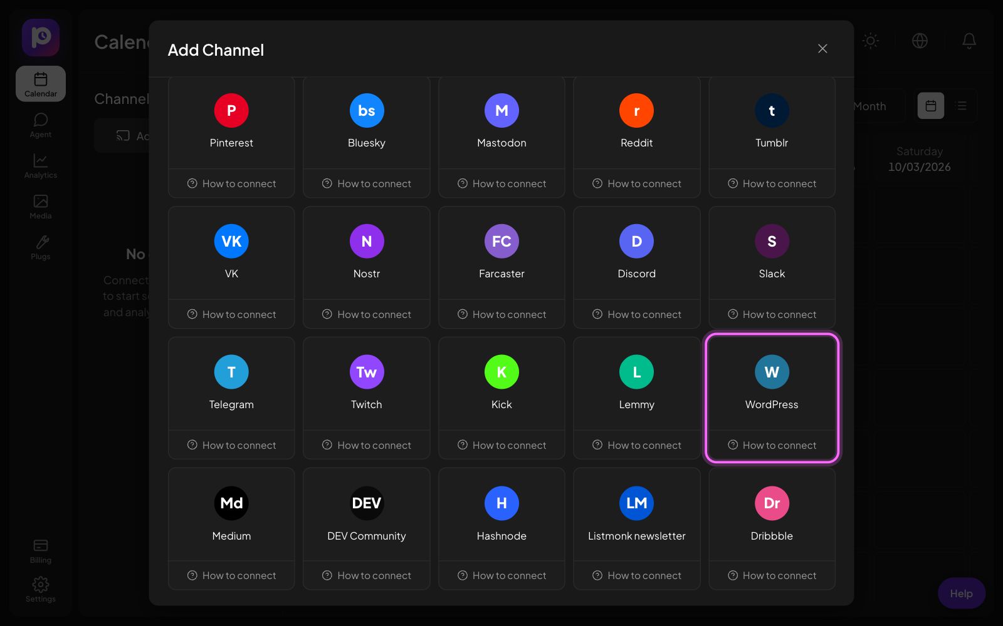
Task: Pick the Nostr channel icon
Action: click(x=367, y=242)
